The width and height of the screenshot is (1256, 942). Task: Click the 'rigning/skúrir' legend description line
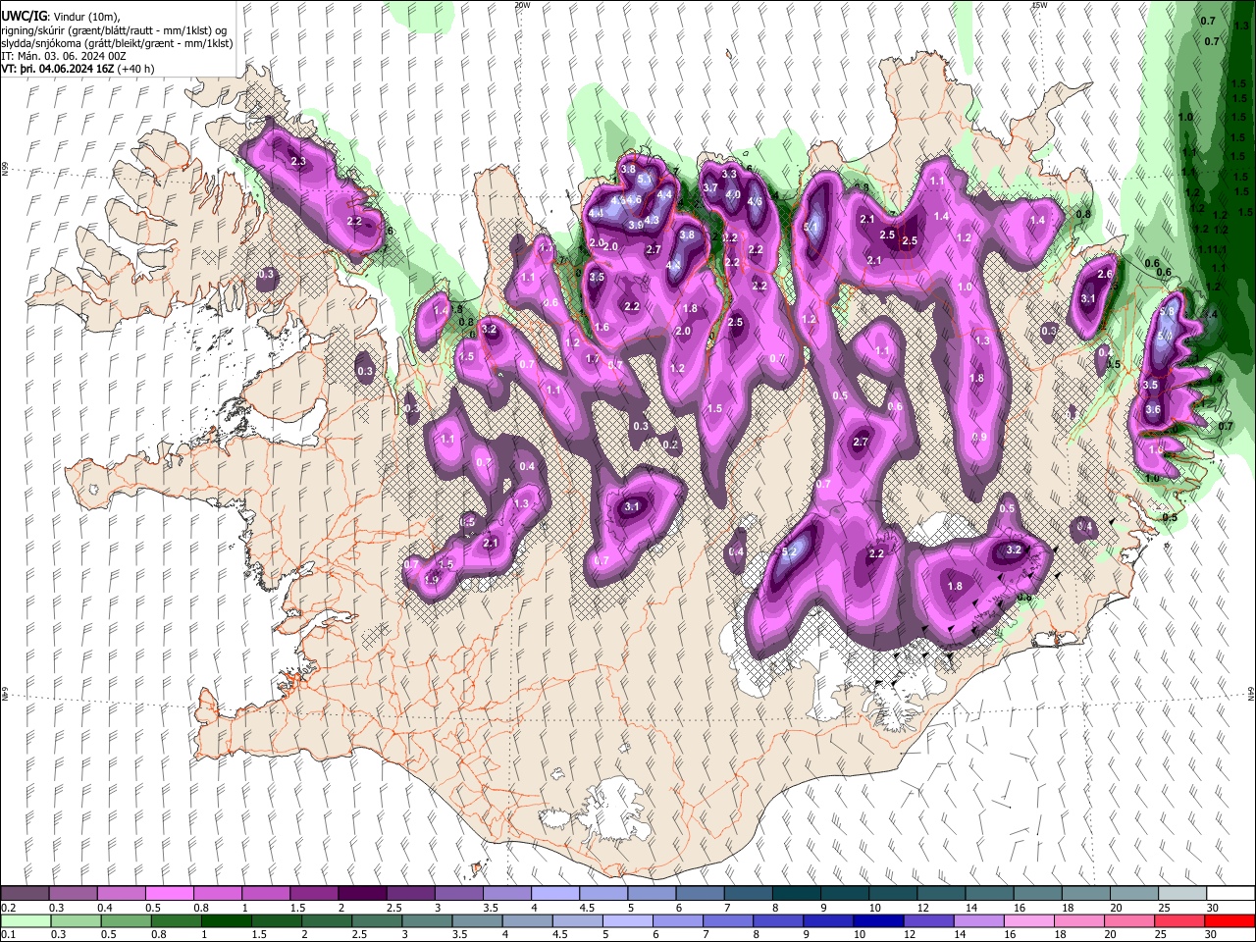(x=113, y=30)
